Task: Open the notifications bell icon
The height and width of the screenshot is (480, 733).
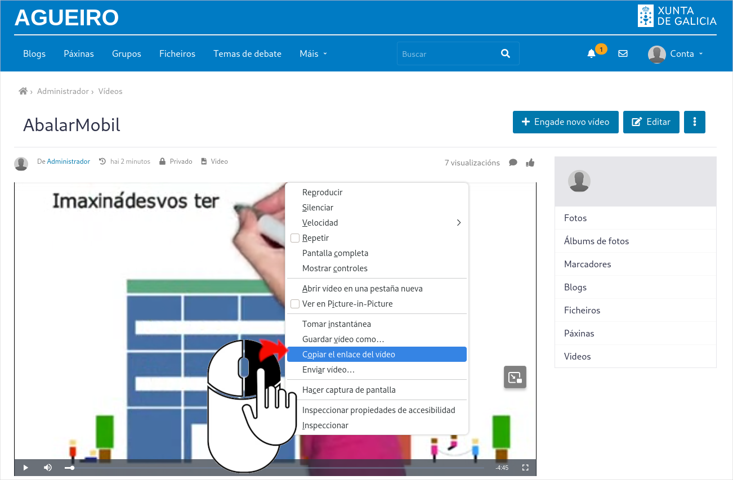Action: pos(591,54)
